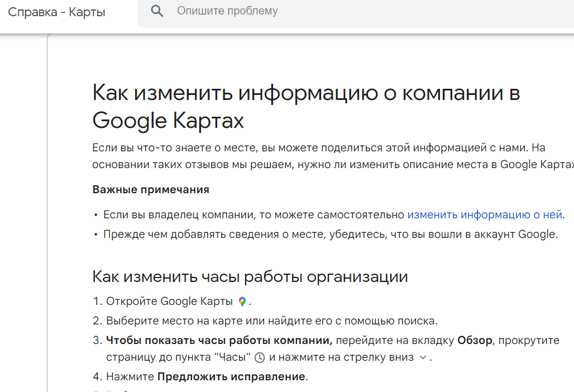Click the intro paragraph 'Если вы что-то знаете о месте'
This screenshot has width=574, height=392.
click(333, 156)
